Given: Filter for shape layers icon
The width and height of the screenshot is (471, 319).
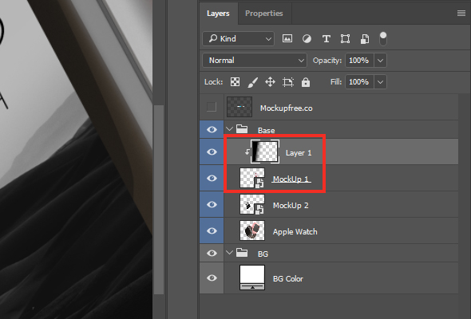Looking at the screenshot, I should pos(345,39).
